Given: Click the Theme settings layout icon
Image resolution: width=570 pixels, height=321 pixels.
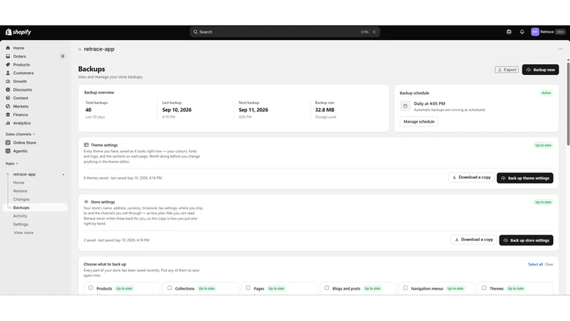Looking at the screenshot, I should pyautogui.click(x=86, y=145).
